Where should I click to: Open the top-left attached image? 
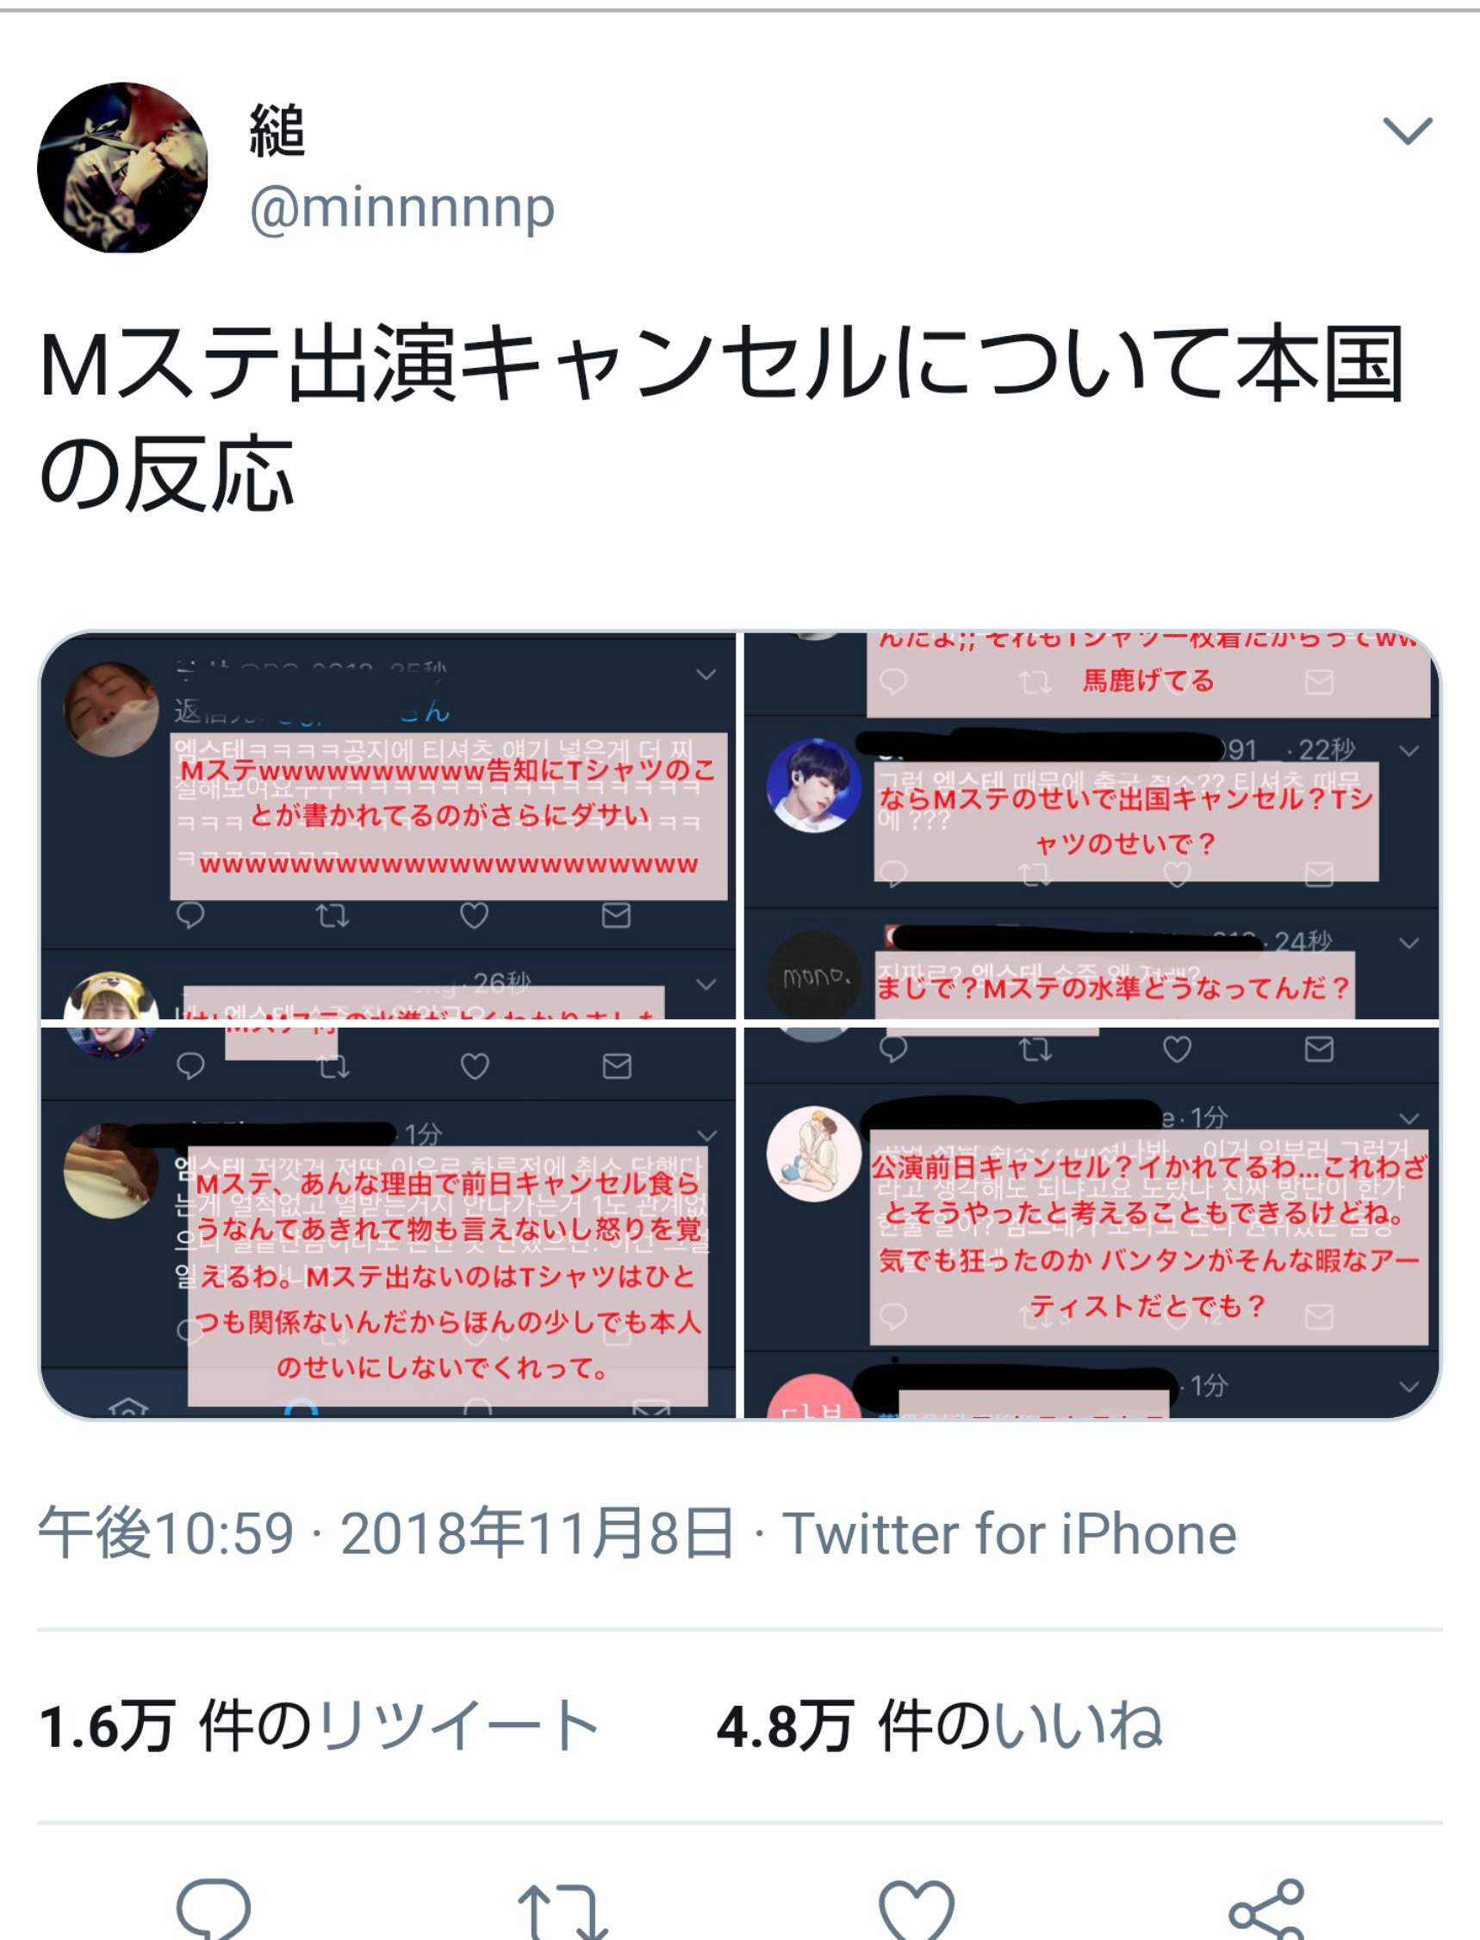(x=388, y=825)
